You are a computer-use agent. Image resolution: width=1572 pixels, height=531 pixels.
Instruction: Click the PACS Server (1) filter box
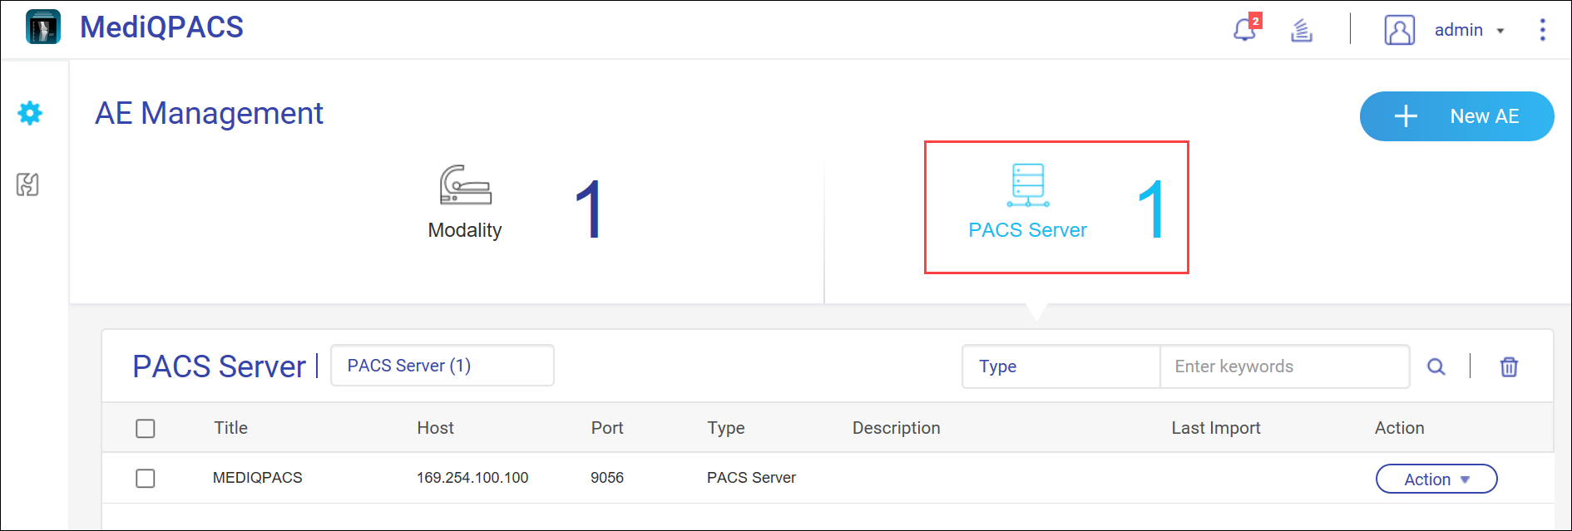[442, 366]
